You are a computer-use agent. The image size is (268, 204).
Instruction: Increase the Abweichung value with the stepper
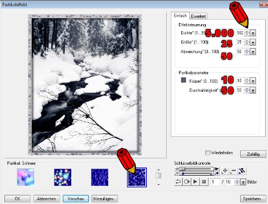[247, 50]
